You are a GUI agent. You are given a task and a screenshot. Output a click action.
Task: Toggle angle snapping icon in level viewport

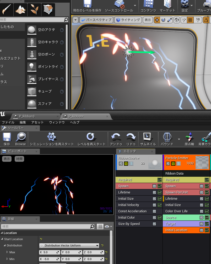[x=206, y=20]
